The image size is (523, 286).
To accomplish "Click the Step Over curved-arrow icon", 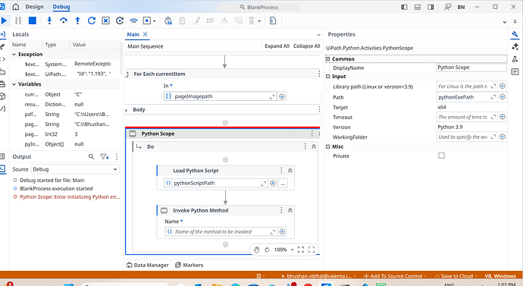I will coord(64,20).
